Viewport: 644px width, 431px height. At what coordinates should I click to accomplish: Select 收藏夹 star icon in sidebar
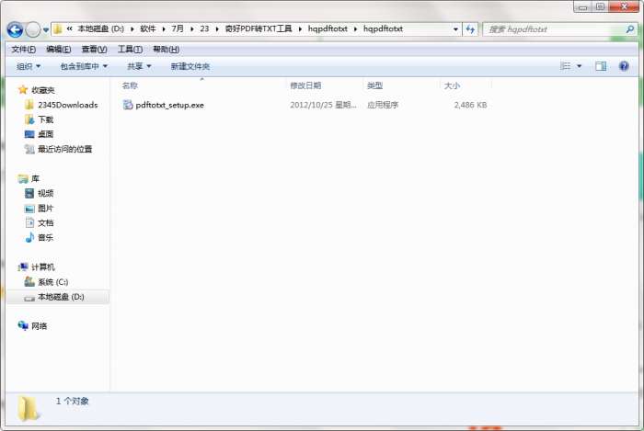pos(23,90)
